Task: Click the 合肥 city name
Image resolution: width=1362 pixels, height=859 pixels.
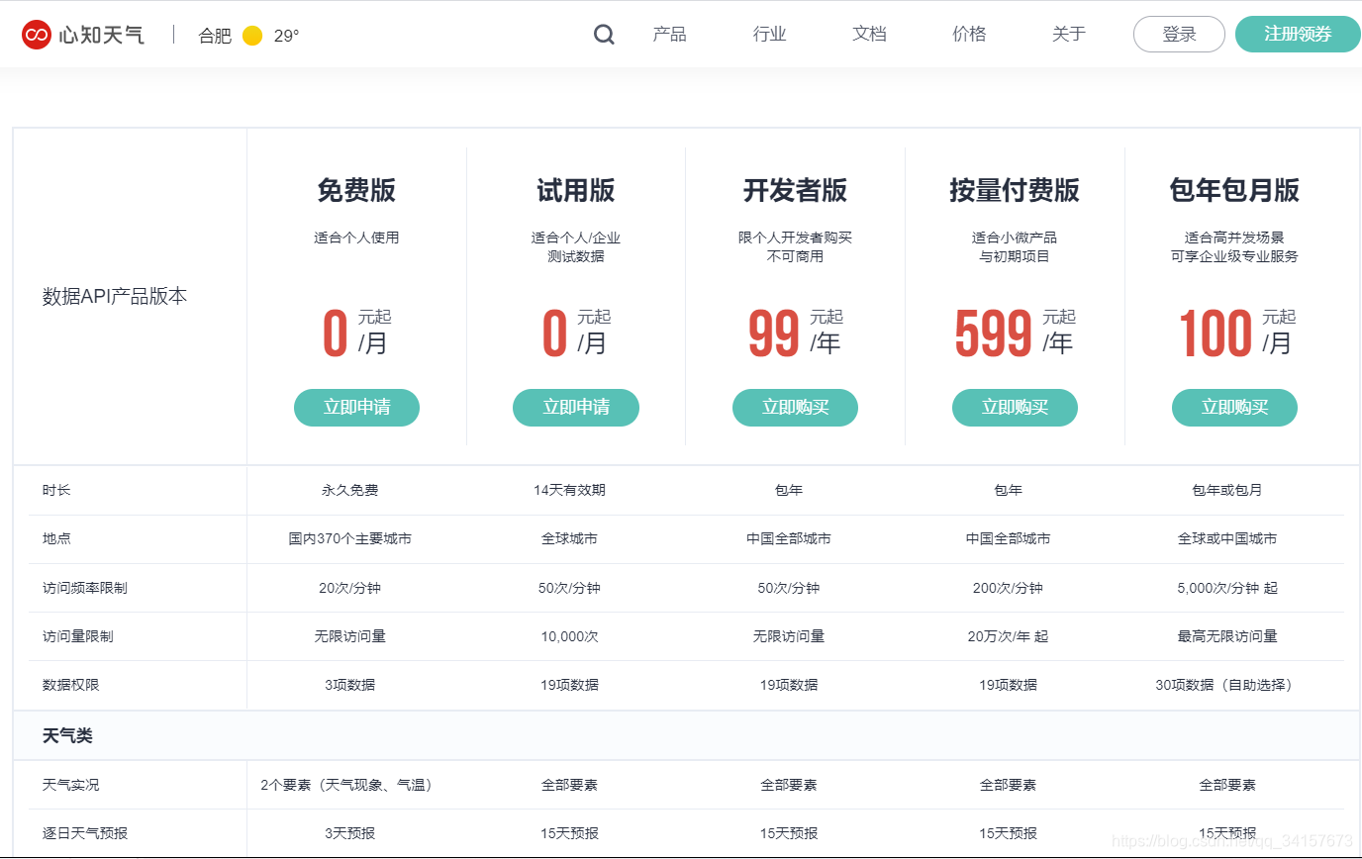Action: click(215, 36)
